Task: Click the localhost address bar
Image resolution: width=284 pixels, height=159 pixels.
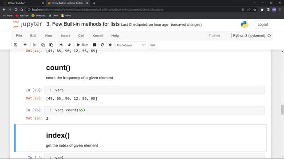Action: (134, 10)
